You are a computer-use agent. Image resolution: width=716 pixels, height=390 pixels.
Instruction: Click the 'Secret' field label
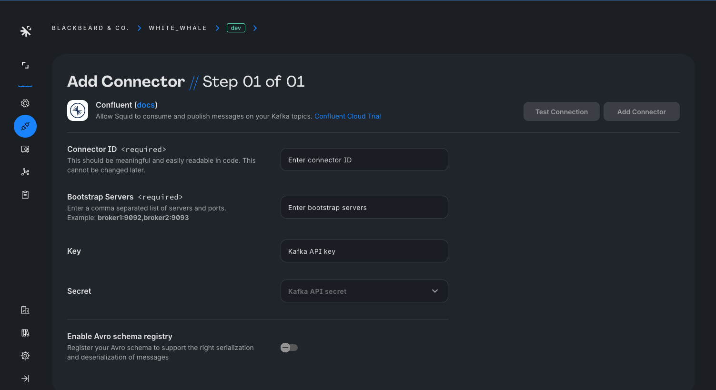[79, 291]
